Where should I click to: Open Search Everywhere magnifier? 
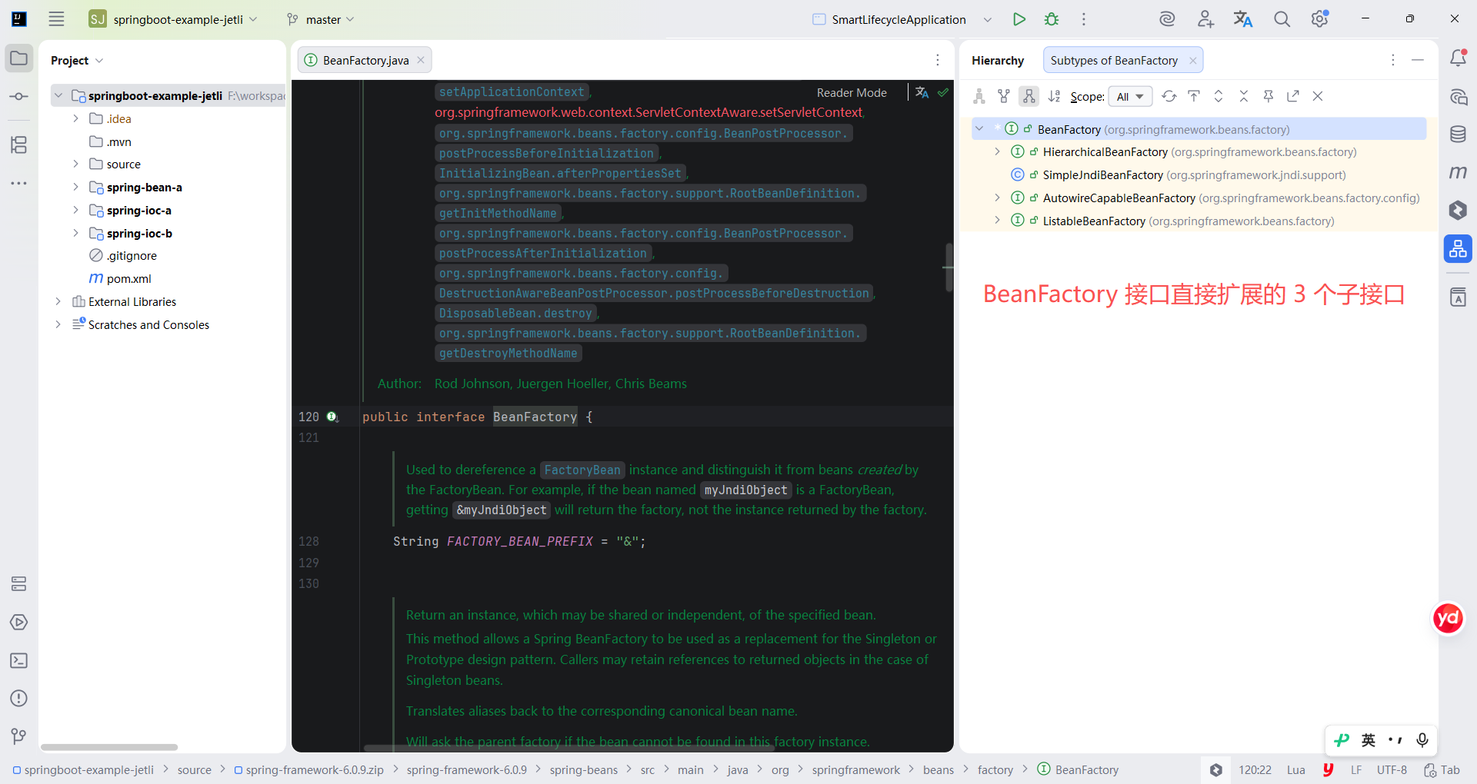[1282, 19]
